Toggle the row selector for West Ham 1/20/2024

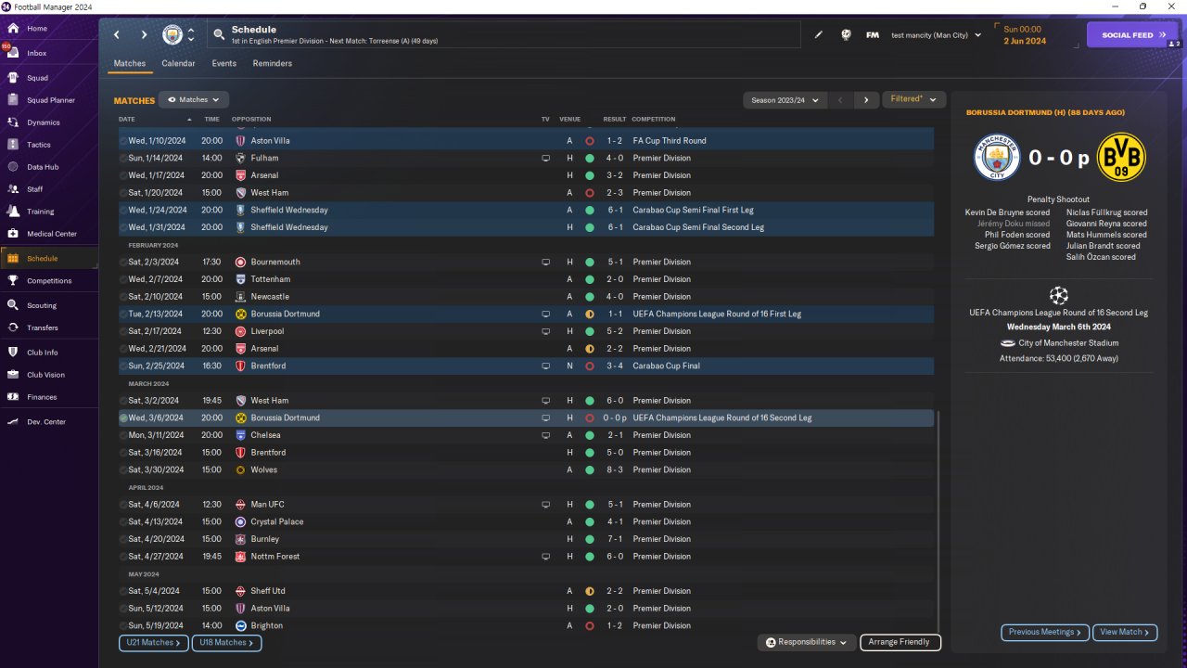click(x=123, y=193)
